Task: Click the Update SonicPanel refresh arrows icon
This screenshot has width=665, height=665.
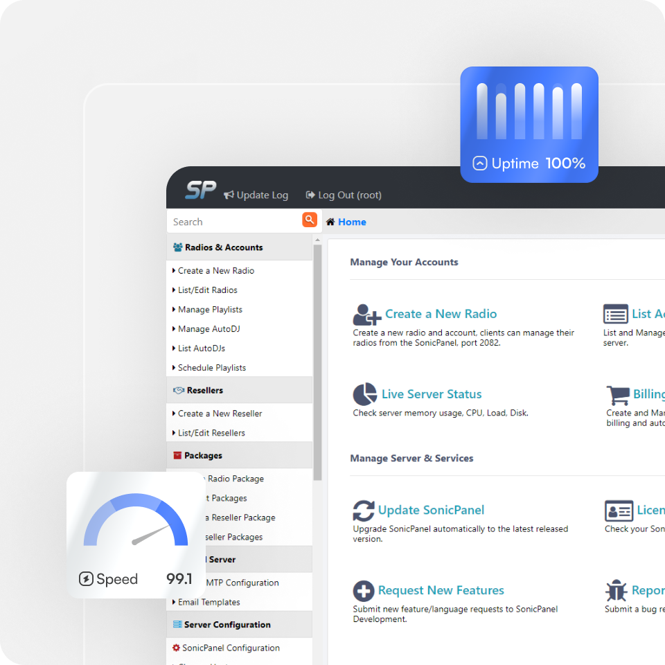Action: (364, 511)
